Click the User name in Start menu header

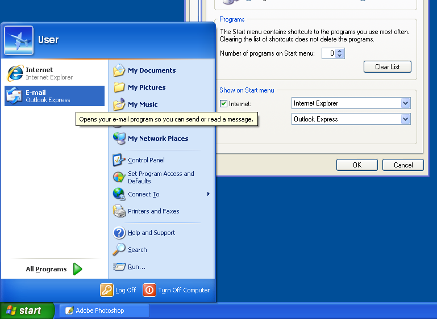[48, 40]
